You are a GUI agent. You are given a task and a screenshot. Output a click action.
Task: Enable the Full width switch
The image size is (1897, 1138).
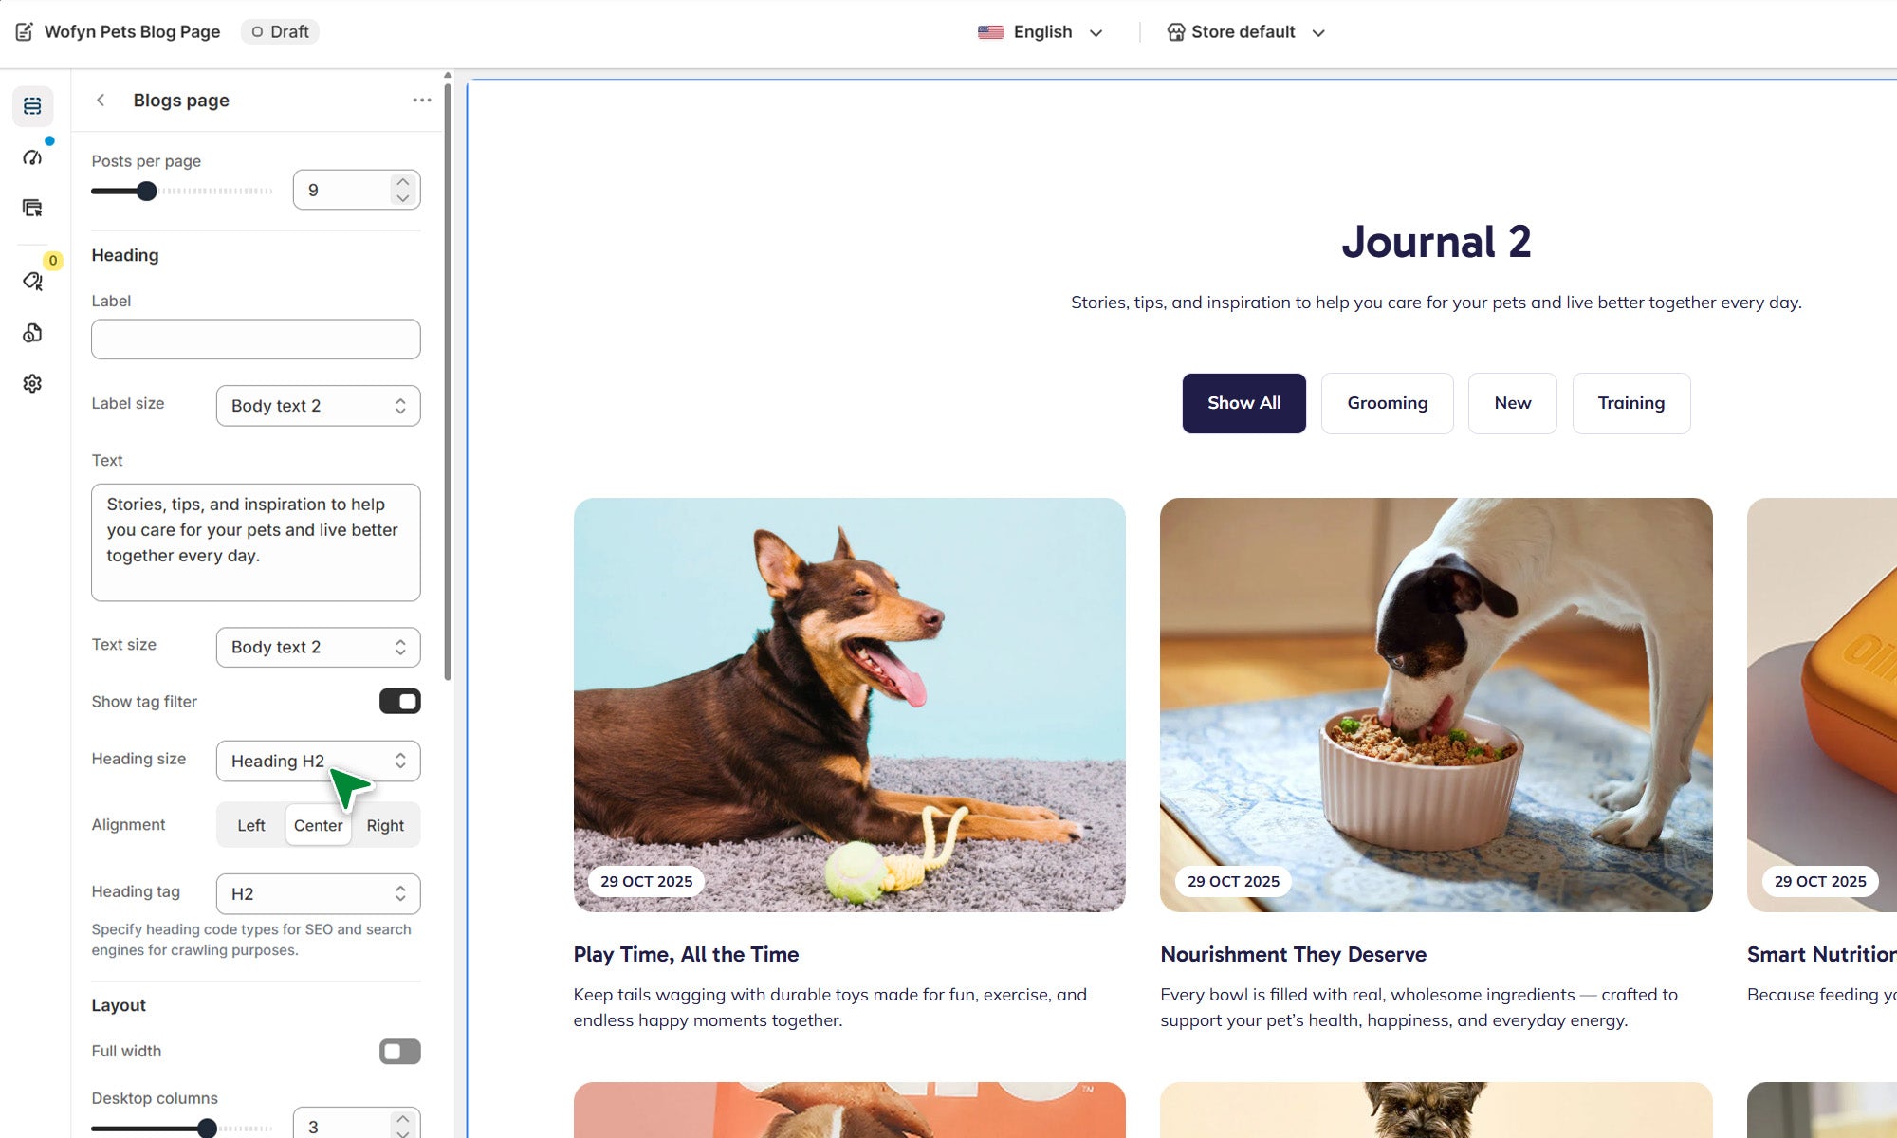tap(400, 1052)
